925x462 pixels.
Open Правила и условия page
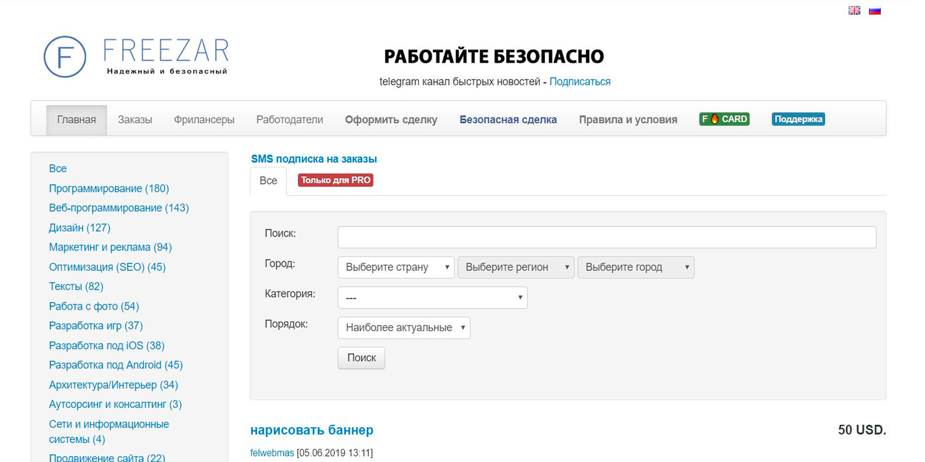pos(628,120)
